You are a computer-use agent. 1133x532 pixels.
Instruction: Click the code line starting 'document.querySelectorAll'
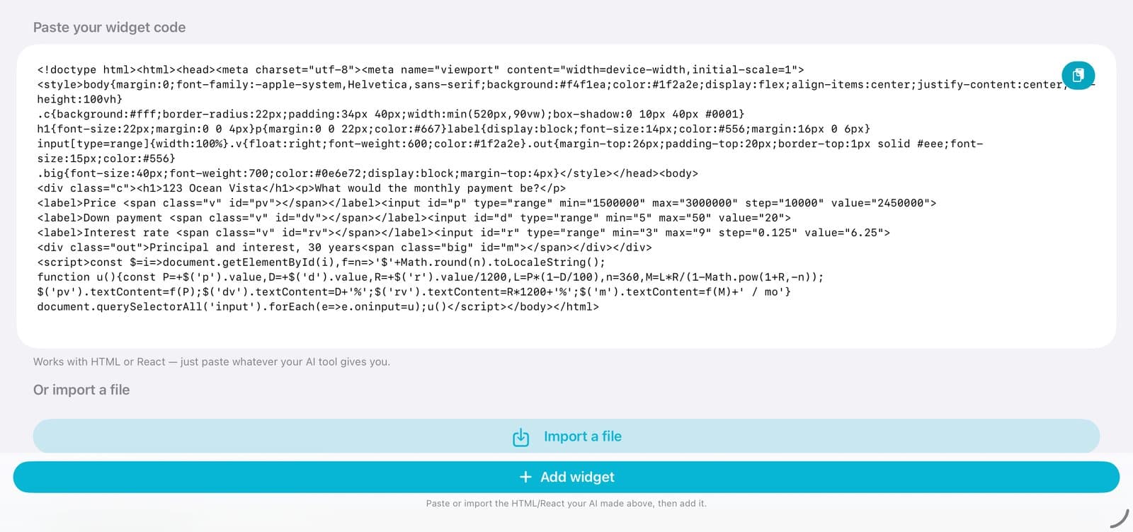pos(318,307)
